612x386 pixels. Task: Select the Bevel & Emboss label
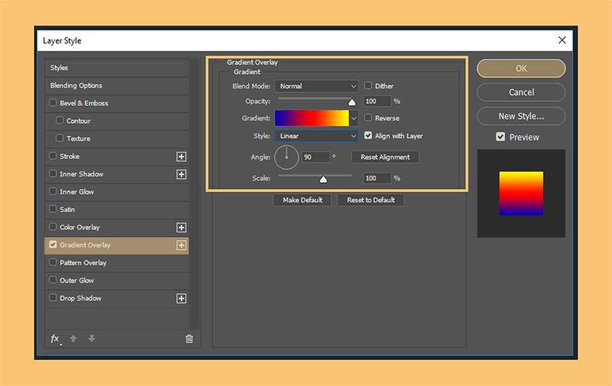click(84, 103)
